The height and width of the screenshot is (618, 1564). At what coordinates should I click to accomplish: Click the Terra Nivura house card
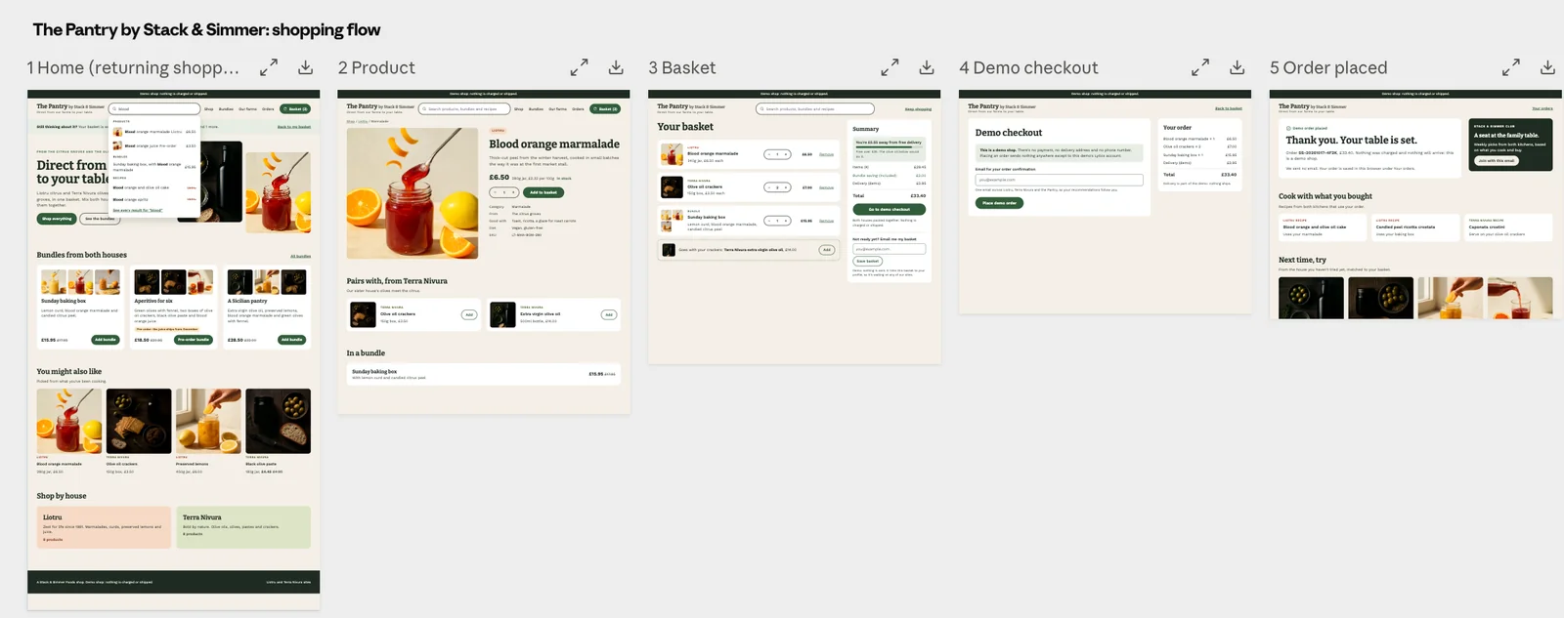(x=244, y=527)
